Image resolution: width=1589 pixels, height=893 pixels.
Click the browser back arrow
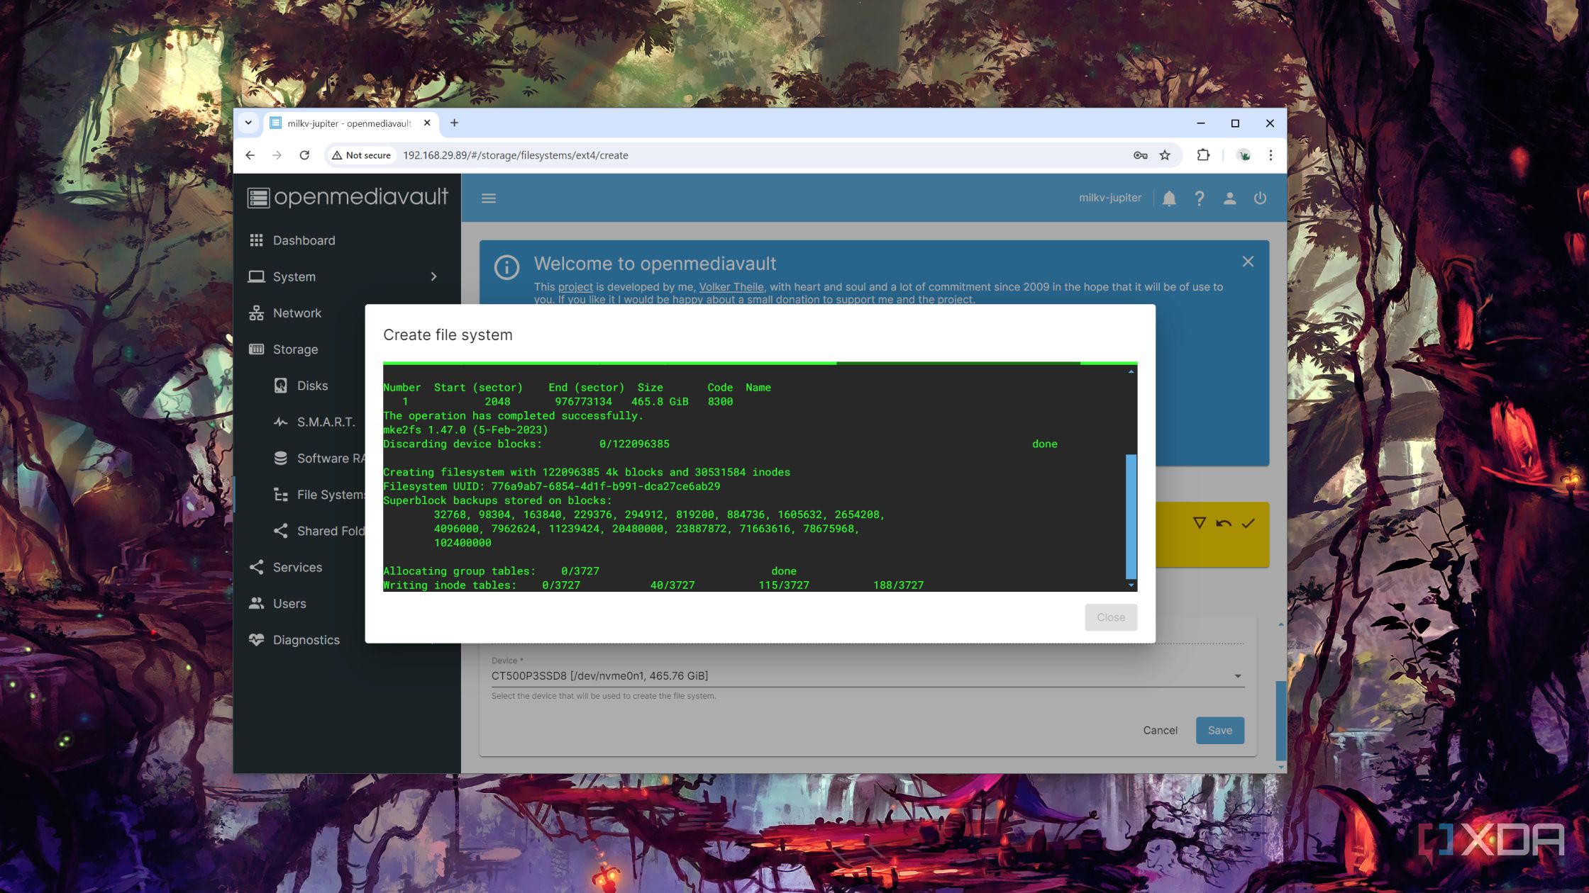point(250,155)
